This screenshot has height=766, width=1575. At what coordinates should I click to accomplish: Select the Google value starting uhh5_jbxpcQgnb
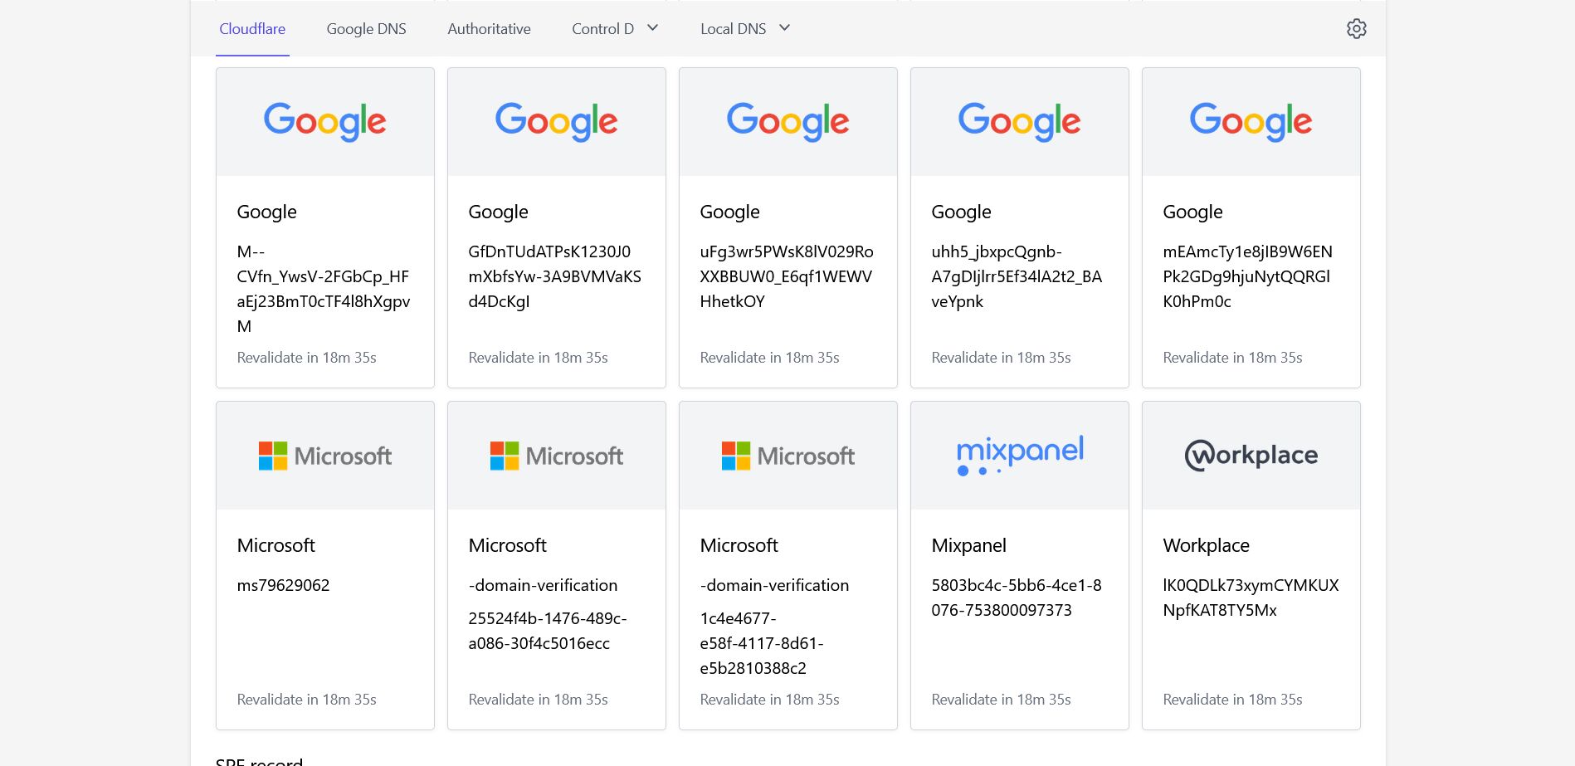point(1017,276)
